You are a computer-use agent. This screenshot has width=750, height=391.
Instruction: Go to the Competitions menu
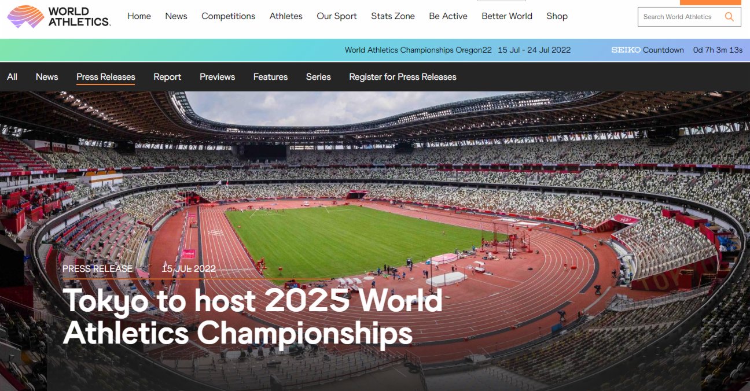228,16
